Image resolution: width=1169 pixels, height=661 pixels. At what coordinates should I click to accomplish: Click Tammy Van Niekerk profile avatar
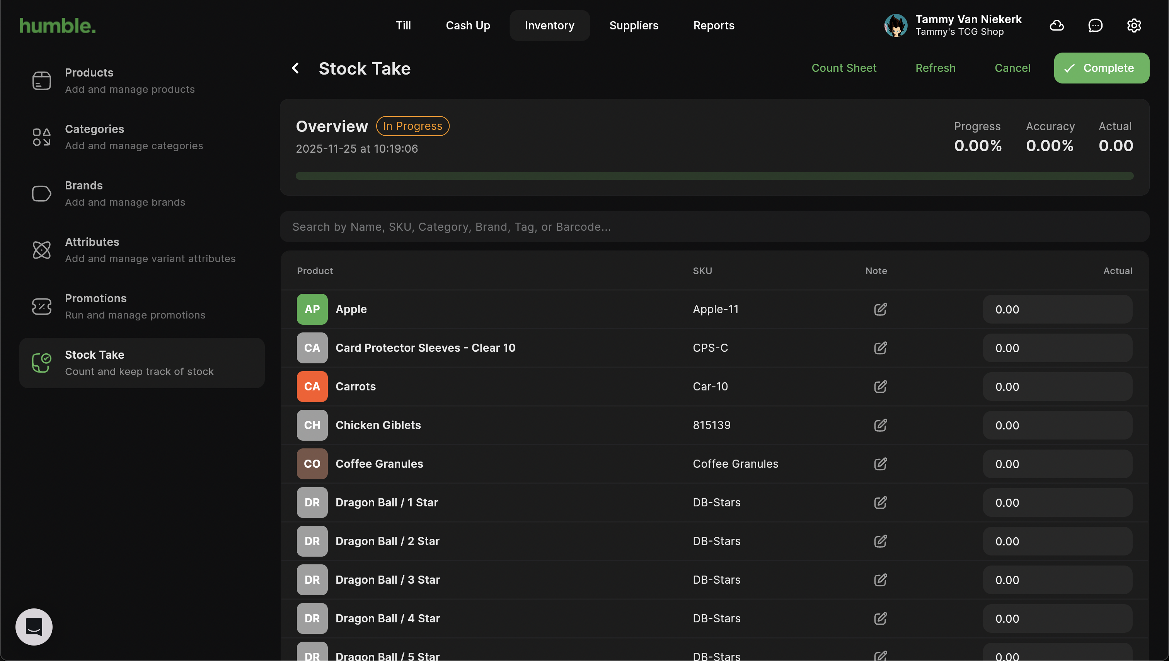(895, 26)
